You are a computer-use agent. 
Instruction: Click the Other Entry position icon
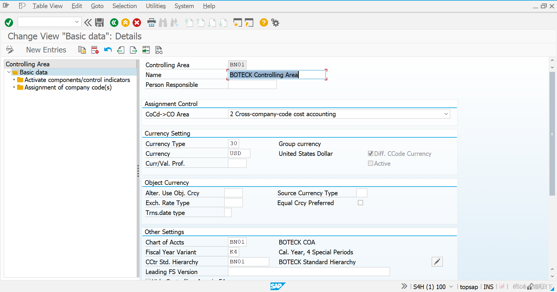[146, 50]
